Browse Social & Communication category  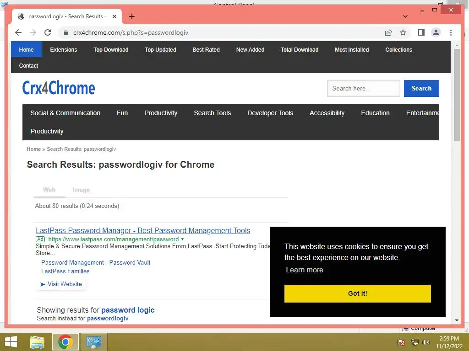point(65,113)
